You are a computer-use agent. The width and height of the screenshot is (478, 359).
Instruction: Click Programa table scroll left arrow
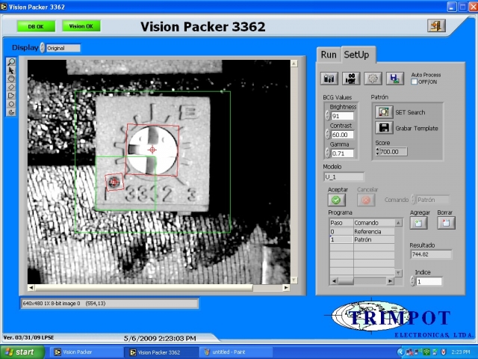click(335, 281)
